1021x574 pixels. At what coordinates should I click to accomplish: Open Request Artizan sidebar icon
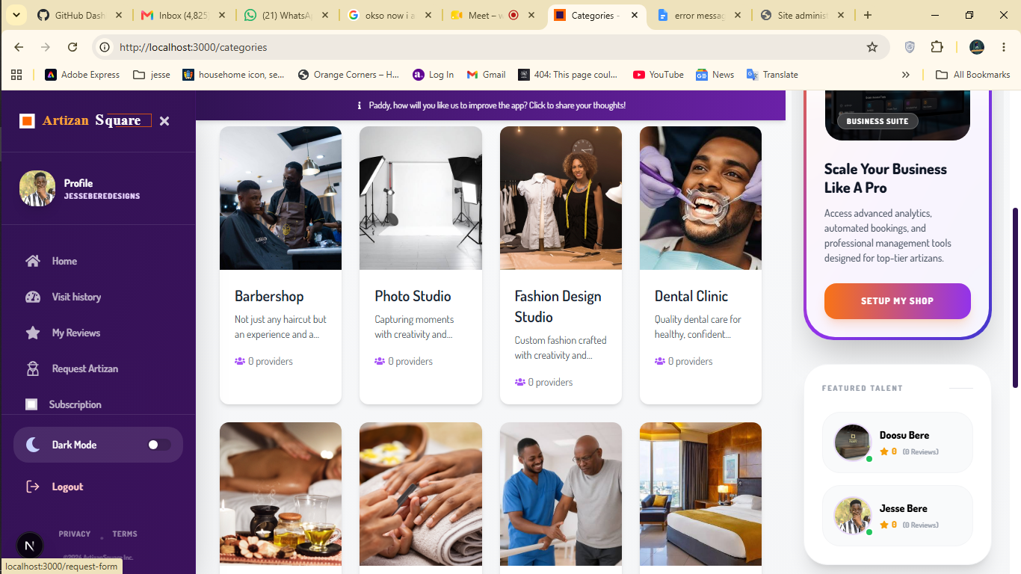[32, 368]
